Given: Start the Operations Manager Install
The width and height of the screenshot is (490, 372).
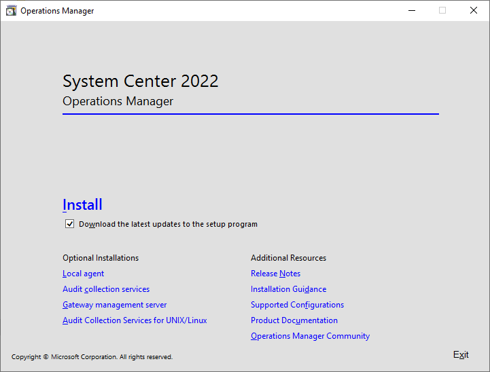Looking at the screenshot, I should 82,205.
